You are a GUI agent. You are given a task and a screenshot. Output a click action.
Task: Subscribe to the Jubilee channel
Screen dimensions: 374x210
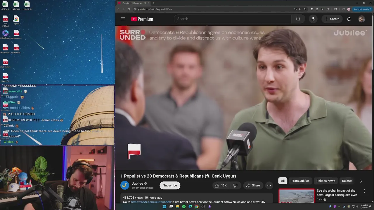[x=170, y=185]
